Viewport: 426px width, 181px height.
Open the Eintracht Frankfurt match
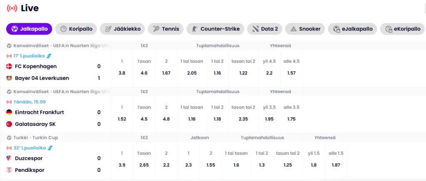tap(39, 112)
